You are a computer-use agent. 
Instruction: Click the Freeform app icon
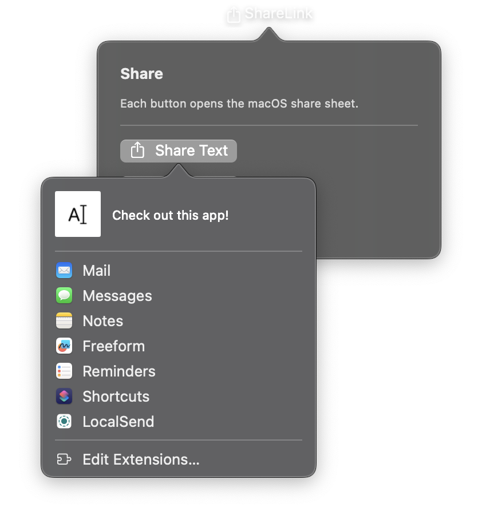tap(64, 346)
